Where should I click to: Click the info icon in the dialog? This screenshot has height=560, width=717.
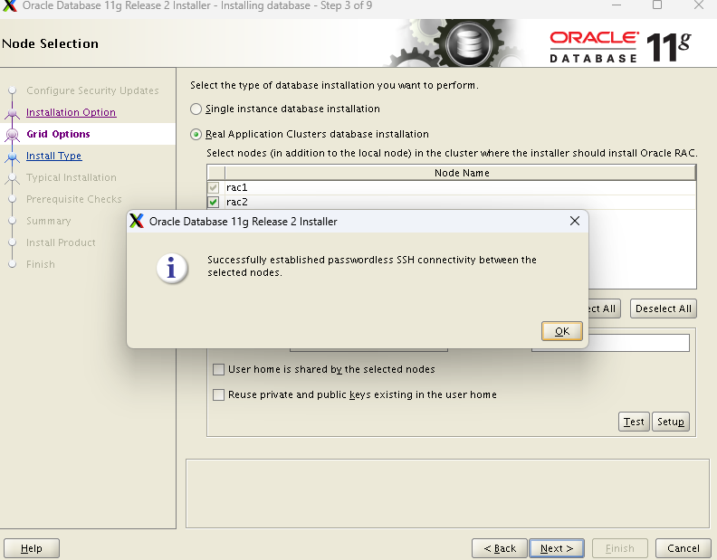coord(171,268)
